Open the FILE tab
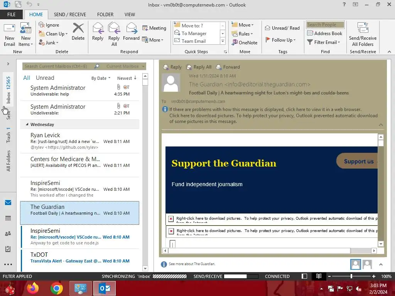Image resolution: width=395 pixels, height=296 pixels. point(11,15)
